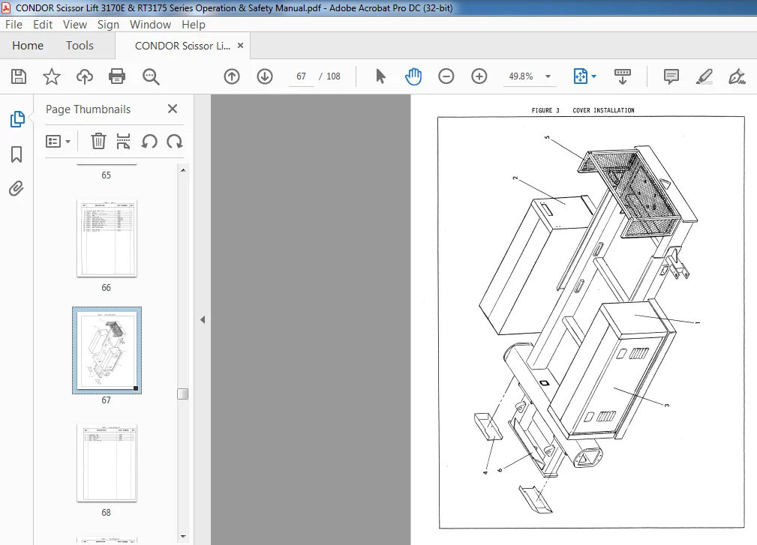Image resolution: width=757 pixels, height=545 pixels.
Task: Select the arrow selection tool
Action: tap(380, 76)
